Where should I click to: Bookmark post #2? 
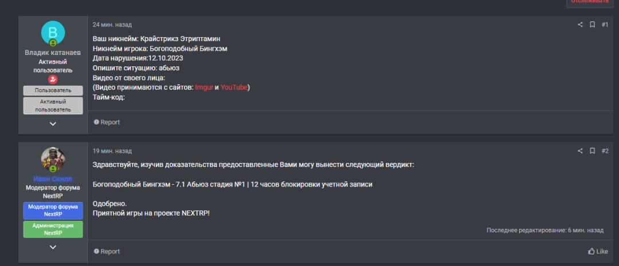click(x=592, y=151)
